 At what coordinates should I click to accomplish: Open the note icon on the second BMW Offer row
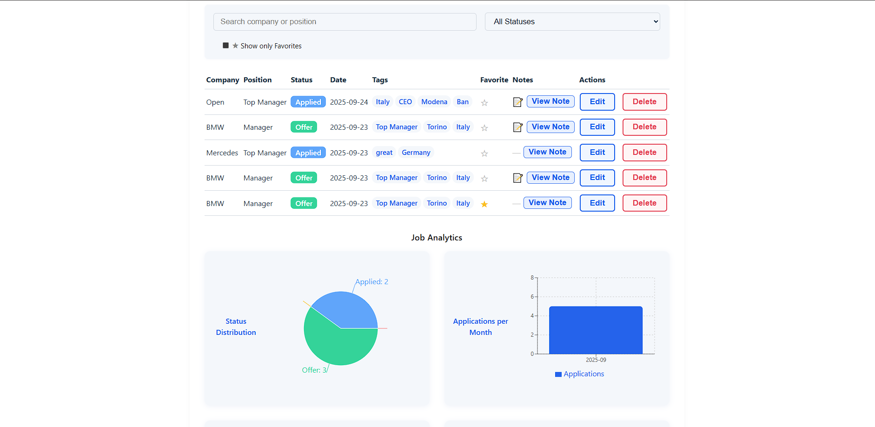click(x=517, y=178)
